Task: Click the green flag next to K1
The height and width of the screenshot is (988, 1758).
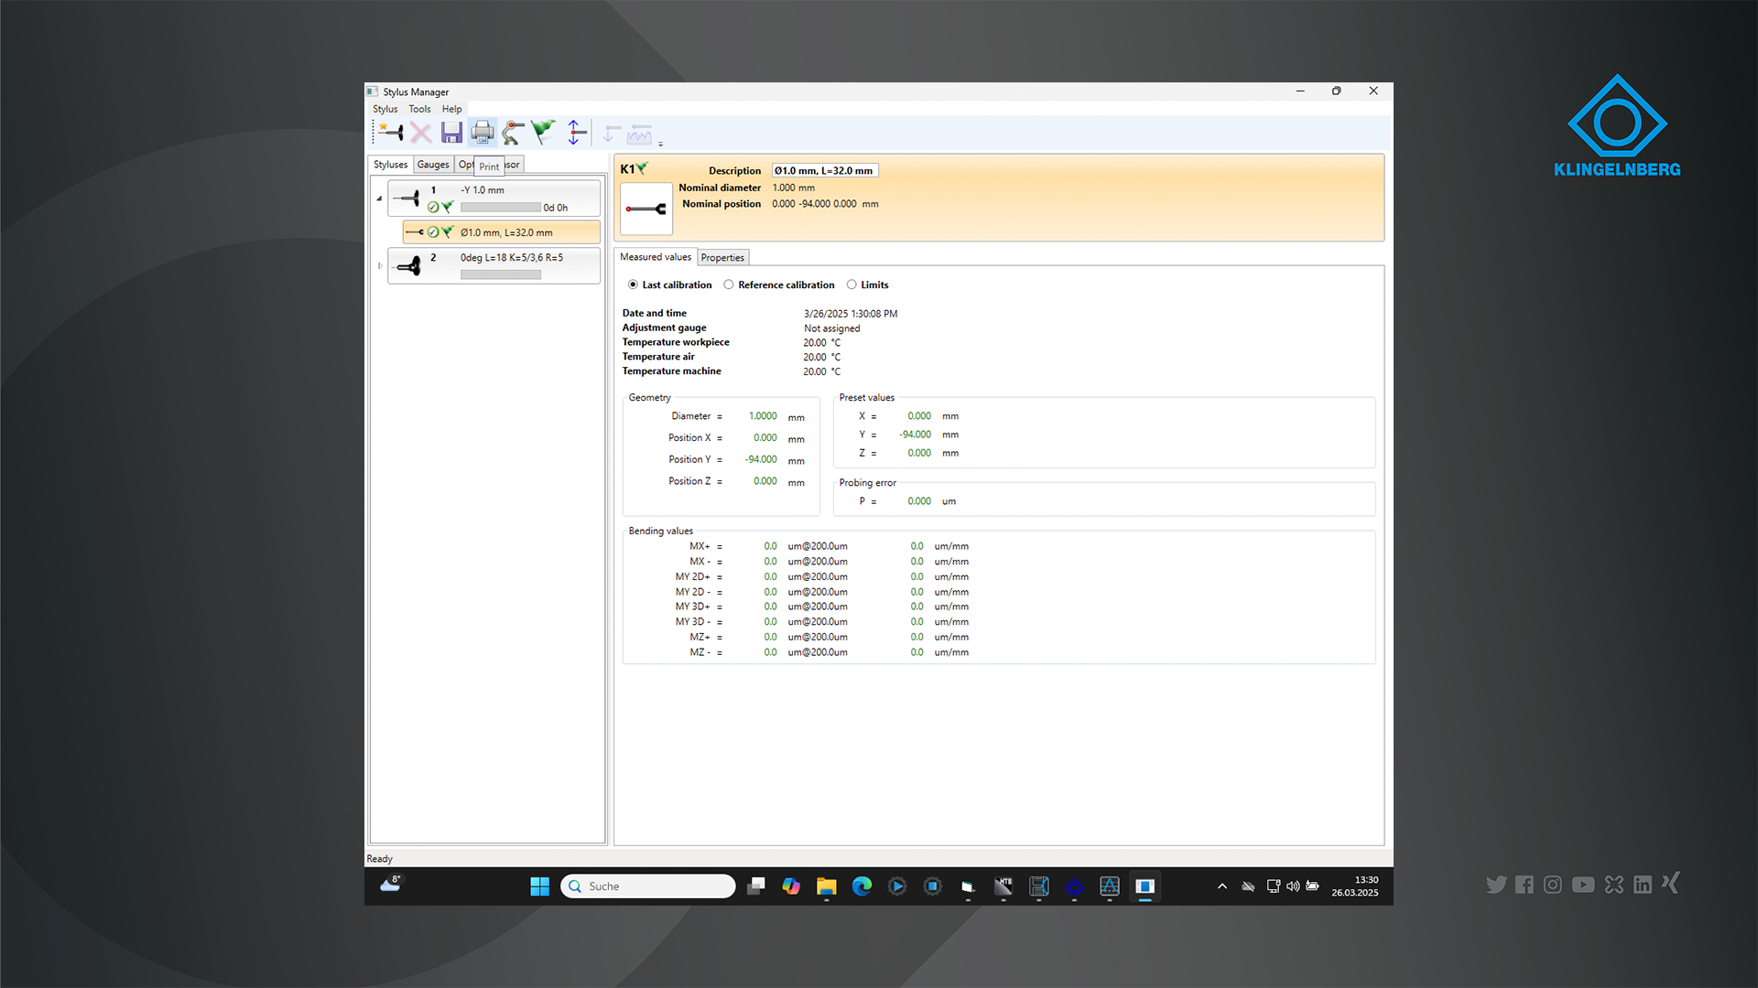Action: point(642,168)
